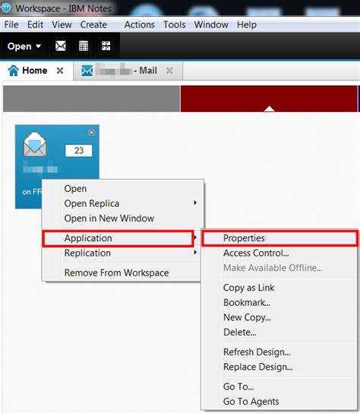Open the Tools menu in menu bar
The image size is (360, 414).
tap(175, 24)
